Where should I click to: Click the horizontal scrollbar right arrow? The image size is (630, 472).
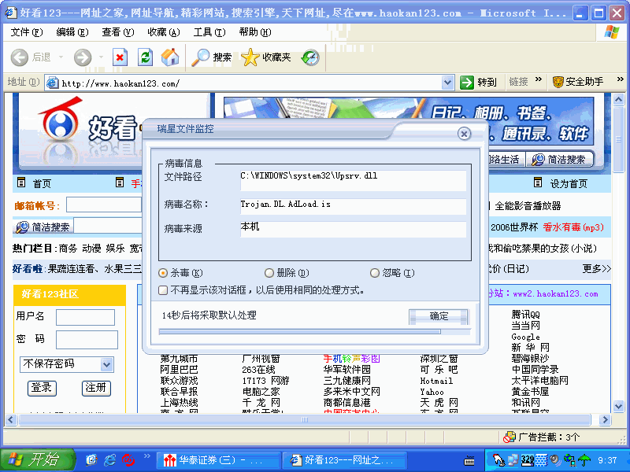tap(605, 420)
